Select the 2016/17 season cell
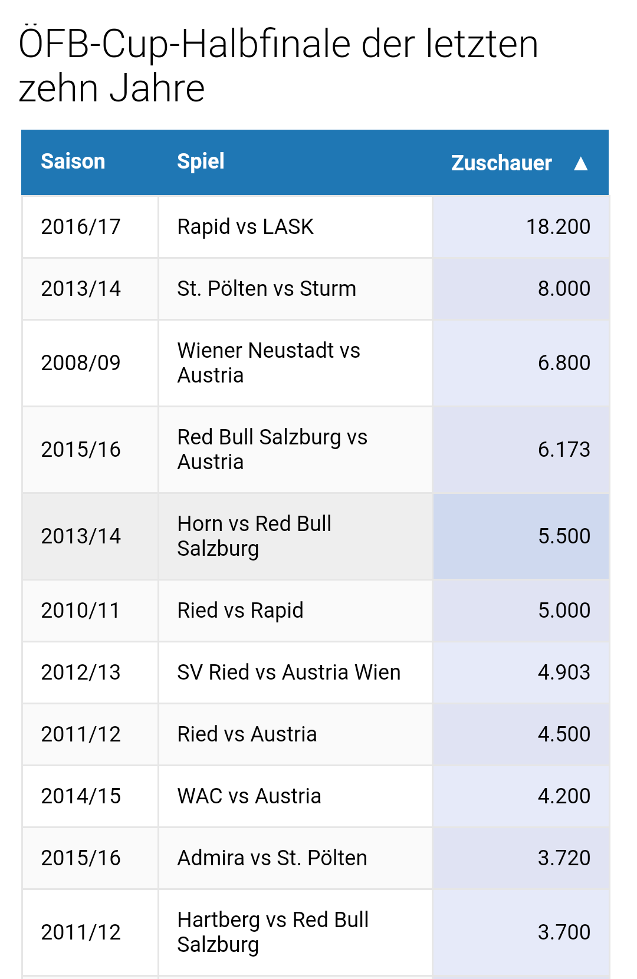Viewport: 637px width, 979px height. point(90,227)
